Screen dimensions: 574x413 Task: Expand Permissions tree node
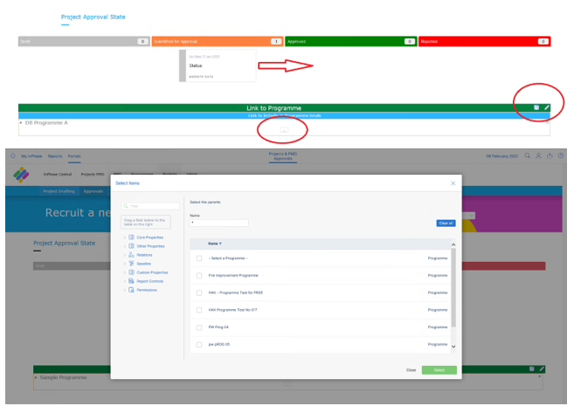tap(124, 290)
